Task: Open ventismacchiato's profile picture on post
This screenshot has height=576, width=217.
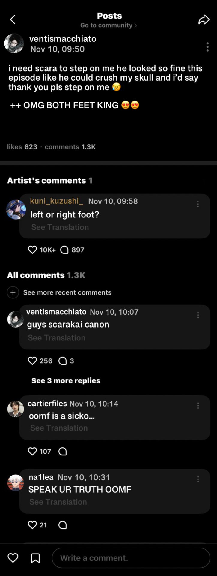Action: (14, 43)
